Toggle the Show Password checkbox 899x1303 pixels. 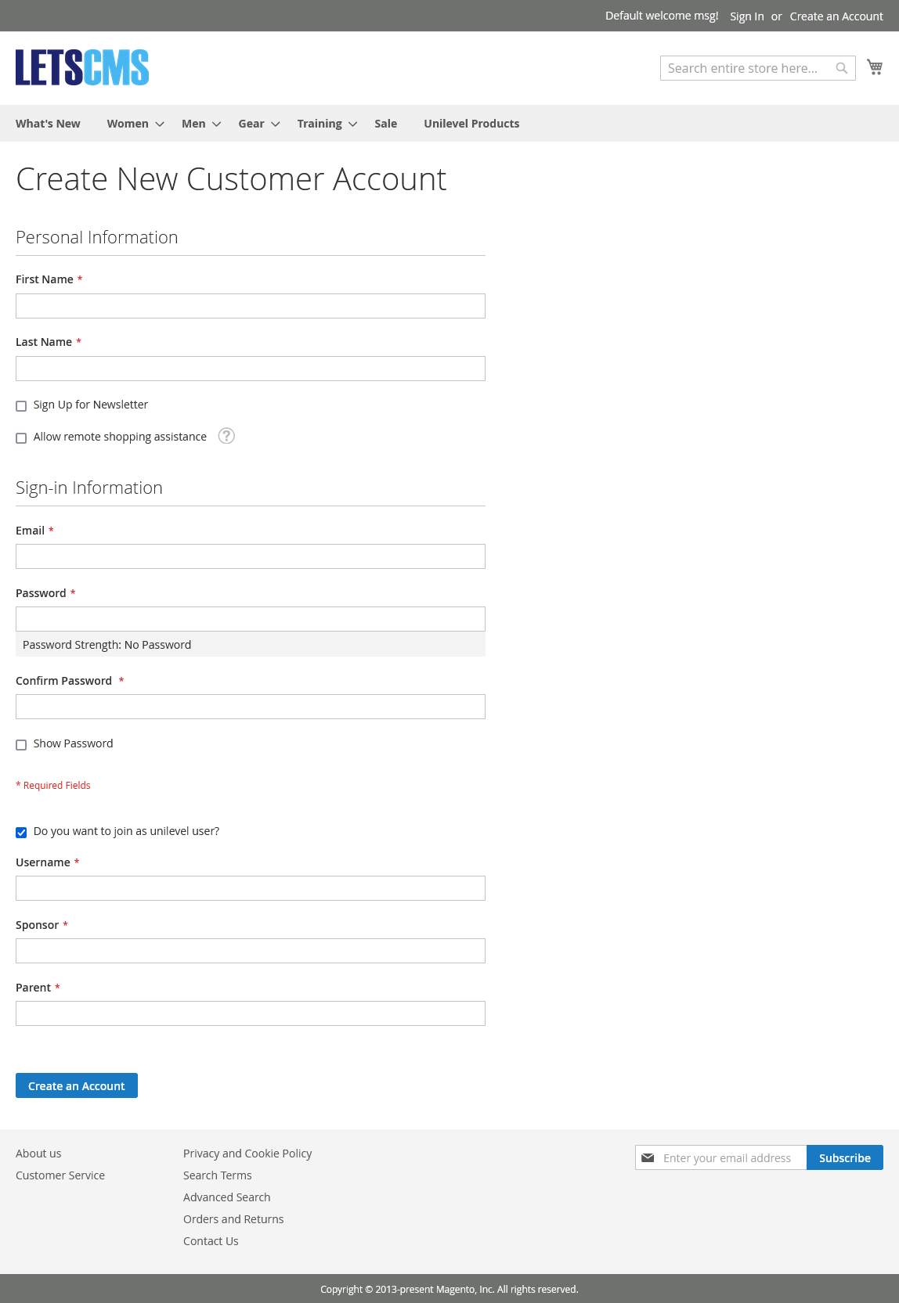(x=21, y=744)
